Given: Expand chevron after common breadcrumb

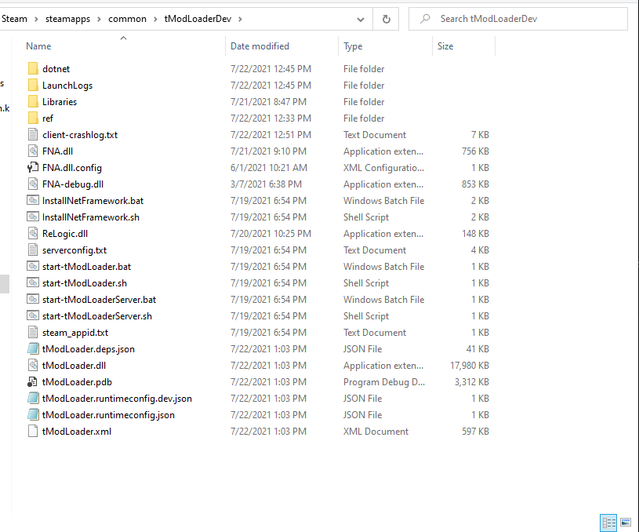Looking at the screenshot, I should pyautogui.click(x=155, y=19).
